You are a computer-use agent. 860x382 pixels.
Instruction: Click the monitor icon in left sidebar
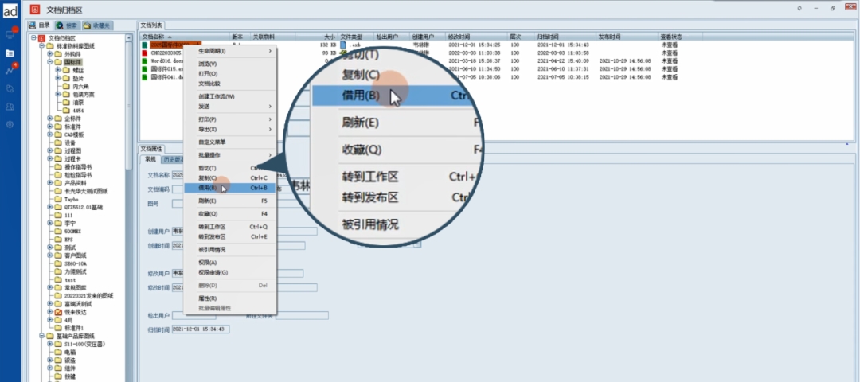coord(10,34)
